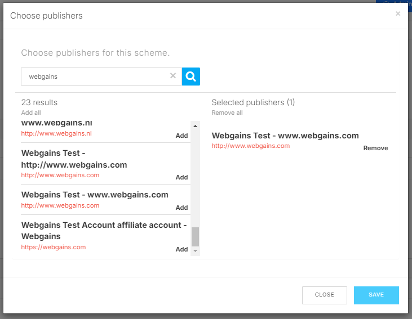Save the publisher selection
The height and width of the screenshot is (319, 412).
pyautogui.click(x=376, y=295)
